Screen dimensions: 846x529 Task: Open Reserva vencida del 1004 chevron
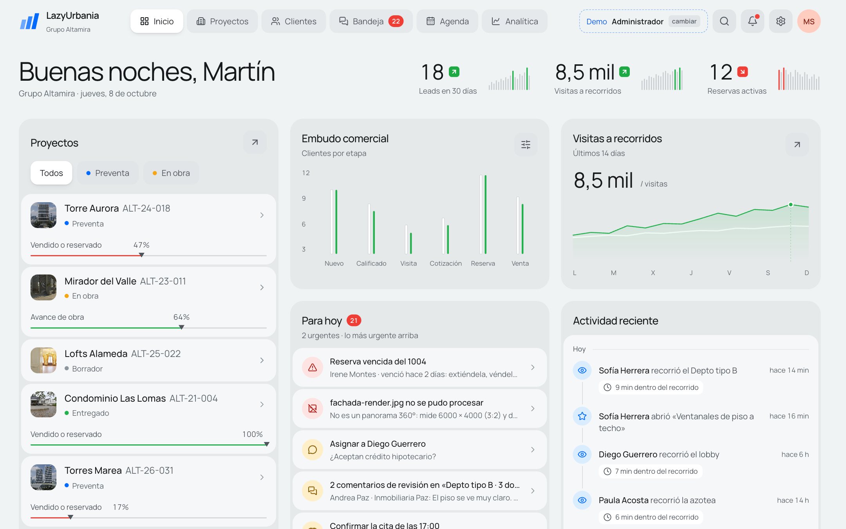coord(533,368)
